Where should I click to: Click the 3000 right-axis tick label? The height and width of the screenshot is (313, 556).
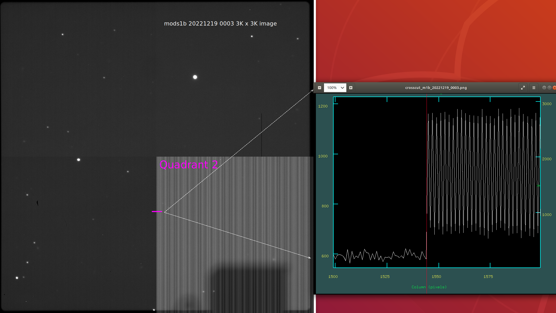pos(547,104)
